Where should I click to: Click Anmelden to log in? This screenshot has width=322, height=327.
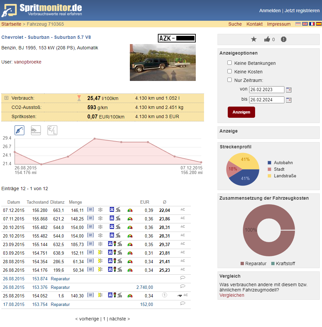click(270, 11)
